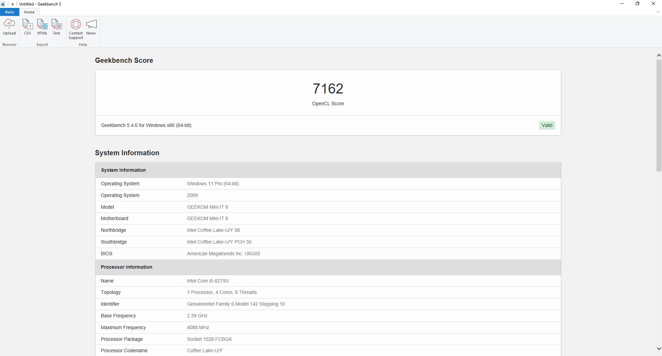Click the Processor Codename row label

click(124, 350)
